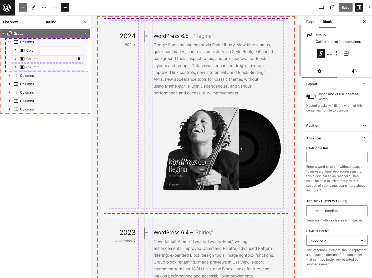Close the List View panel
This screenshot has height=278, width=372.
coord(85,22)
